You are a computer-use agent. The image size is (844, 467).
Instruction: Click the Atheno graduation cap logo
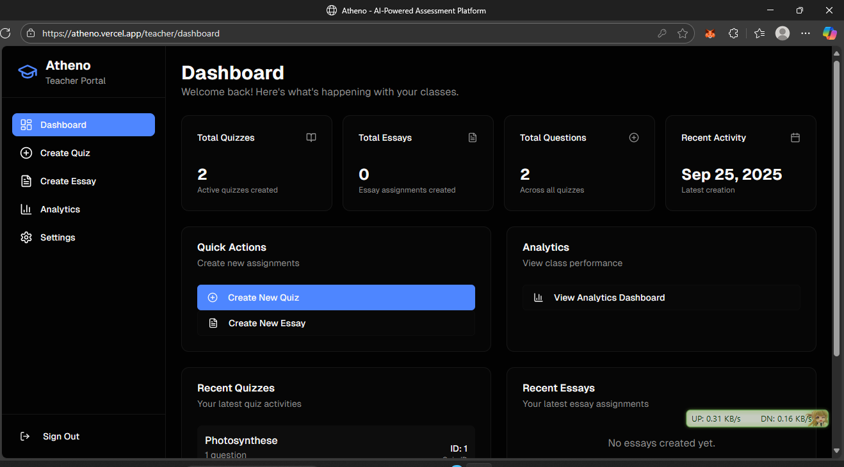click(28, 72)
